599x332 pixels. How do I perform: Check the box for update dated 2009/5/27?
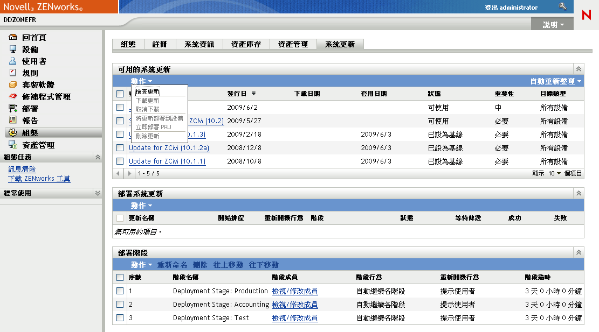click(x=120, y=121)
